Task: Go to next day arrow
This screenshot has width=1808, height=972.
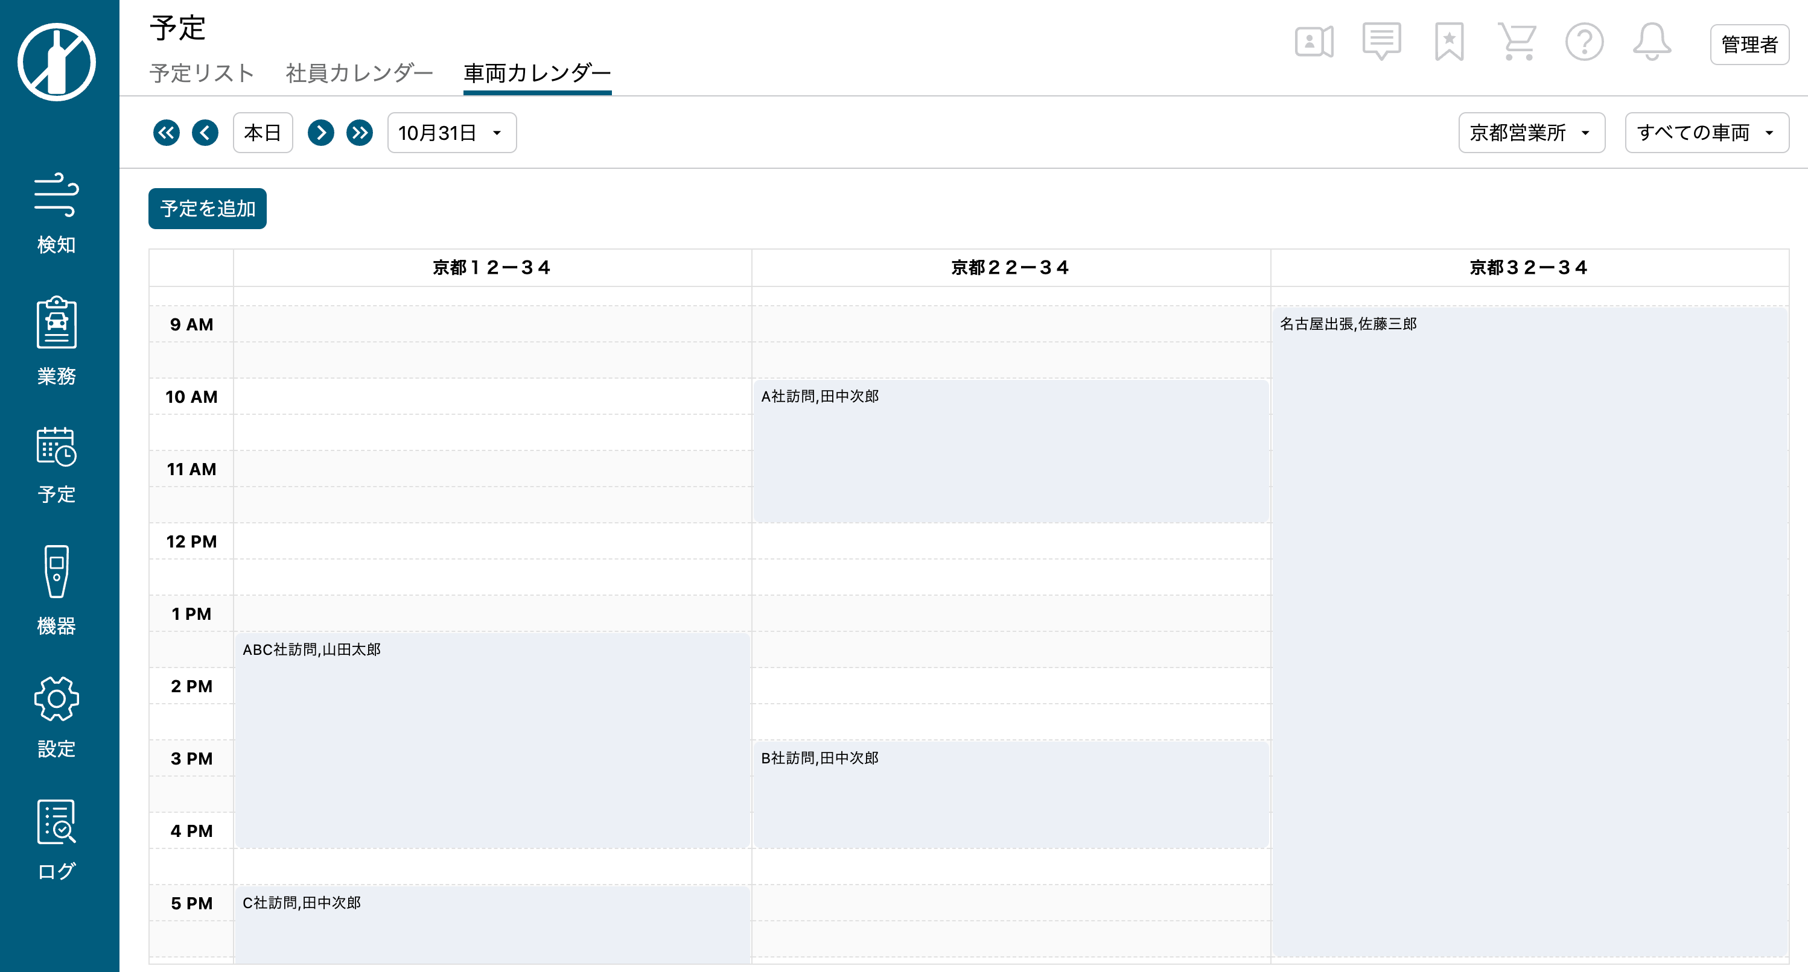Action: point(321,133)
